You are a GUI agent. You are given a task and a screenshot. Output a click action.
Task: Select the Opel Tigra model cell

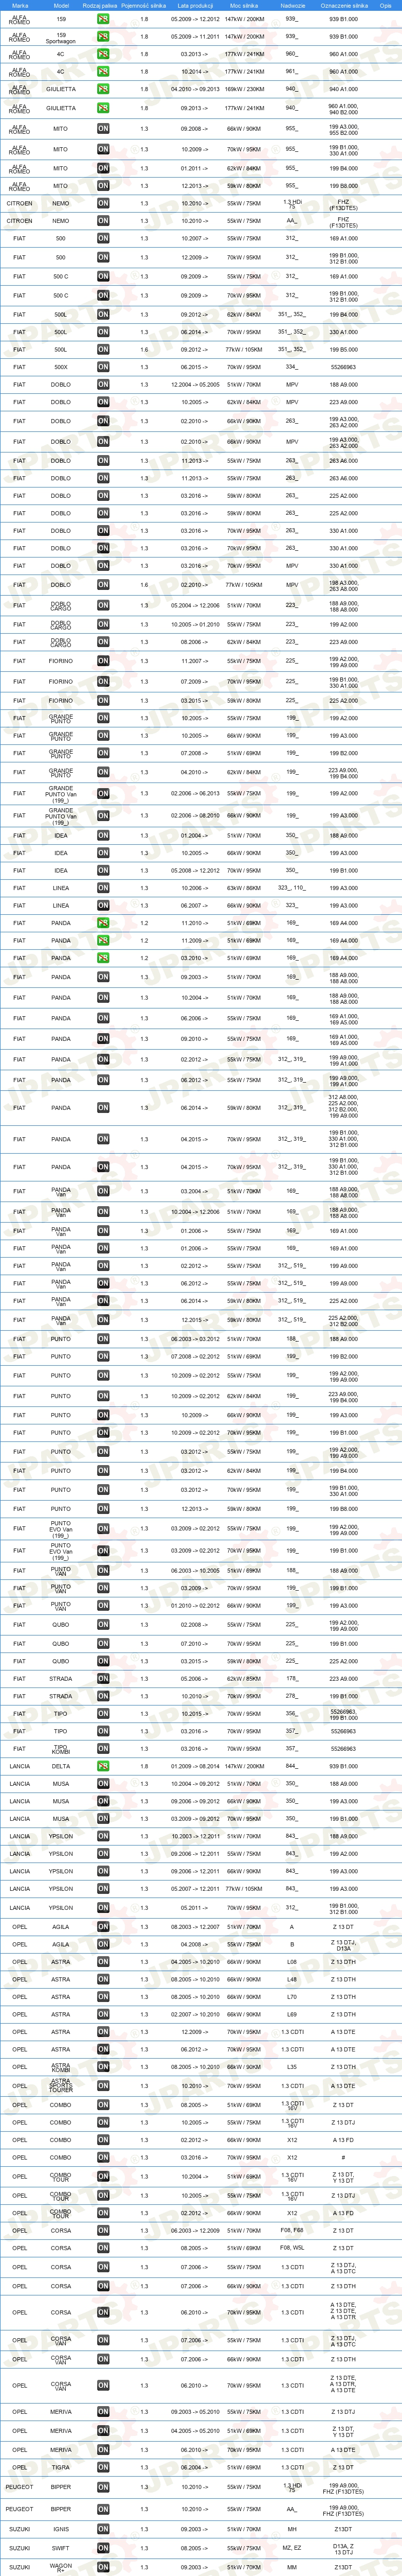click(x=61, y=2467)
